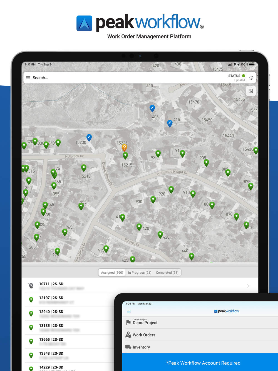This screenshot has width=278, height=371.
Task: Expand chevron on the 10711 row
Action: (x=248, y=286)
